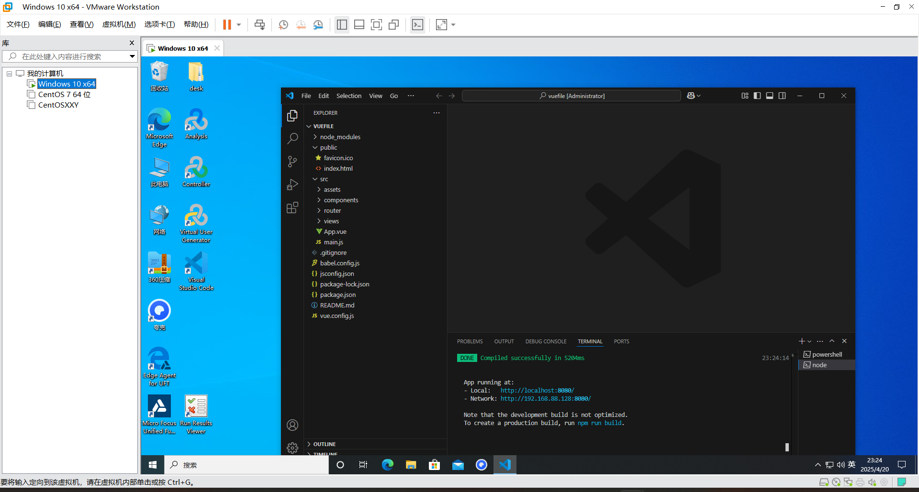Toggle Secondary Side Bar visibility

782,96
